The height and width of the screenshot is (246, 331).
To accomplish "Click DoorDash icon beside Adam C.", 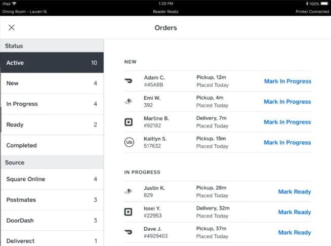I will pos(129,81).
